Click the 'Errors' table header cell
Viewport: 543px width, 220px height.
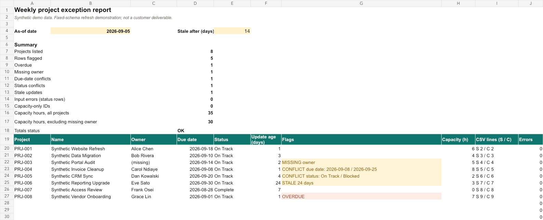(x=531, y=139)
